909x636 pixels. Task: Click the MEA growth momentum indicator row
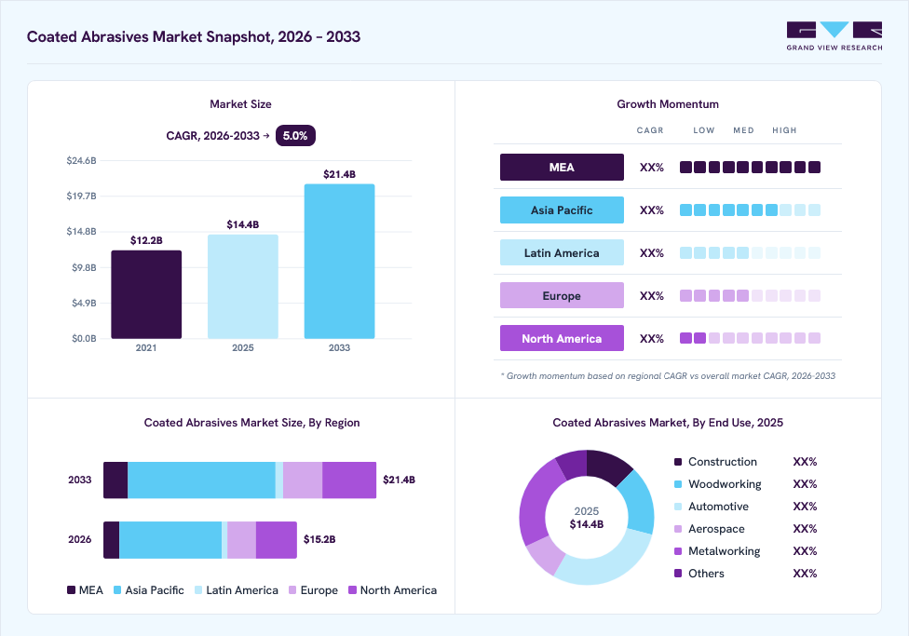pyautogui.click(x=750, y=168)
